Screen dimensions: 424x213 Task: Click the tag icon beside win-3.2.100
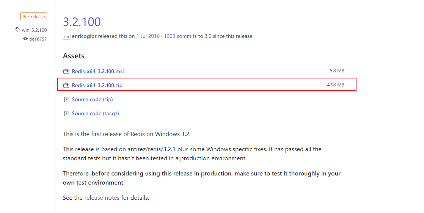click(18, 30)
